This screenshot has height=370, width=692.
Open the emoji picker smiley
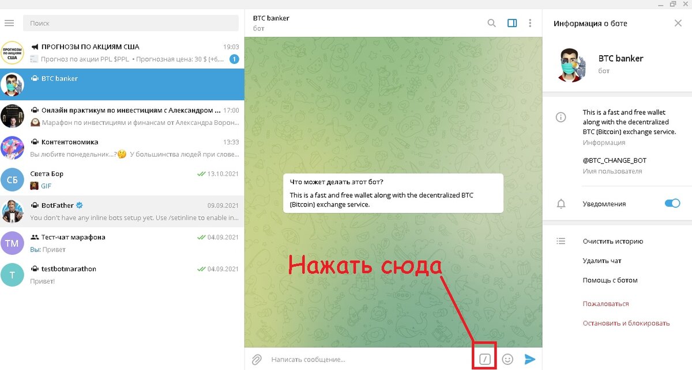pos(507,359)
